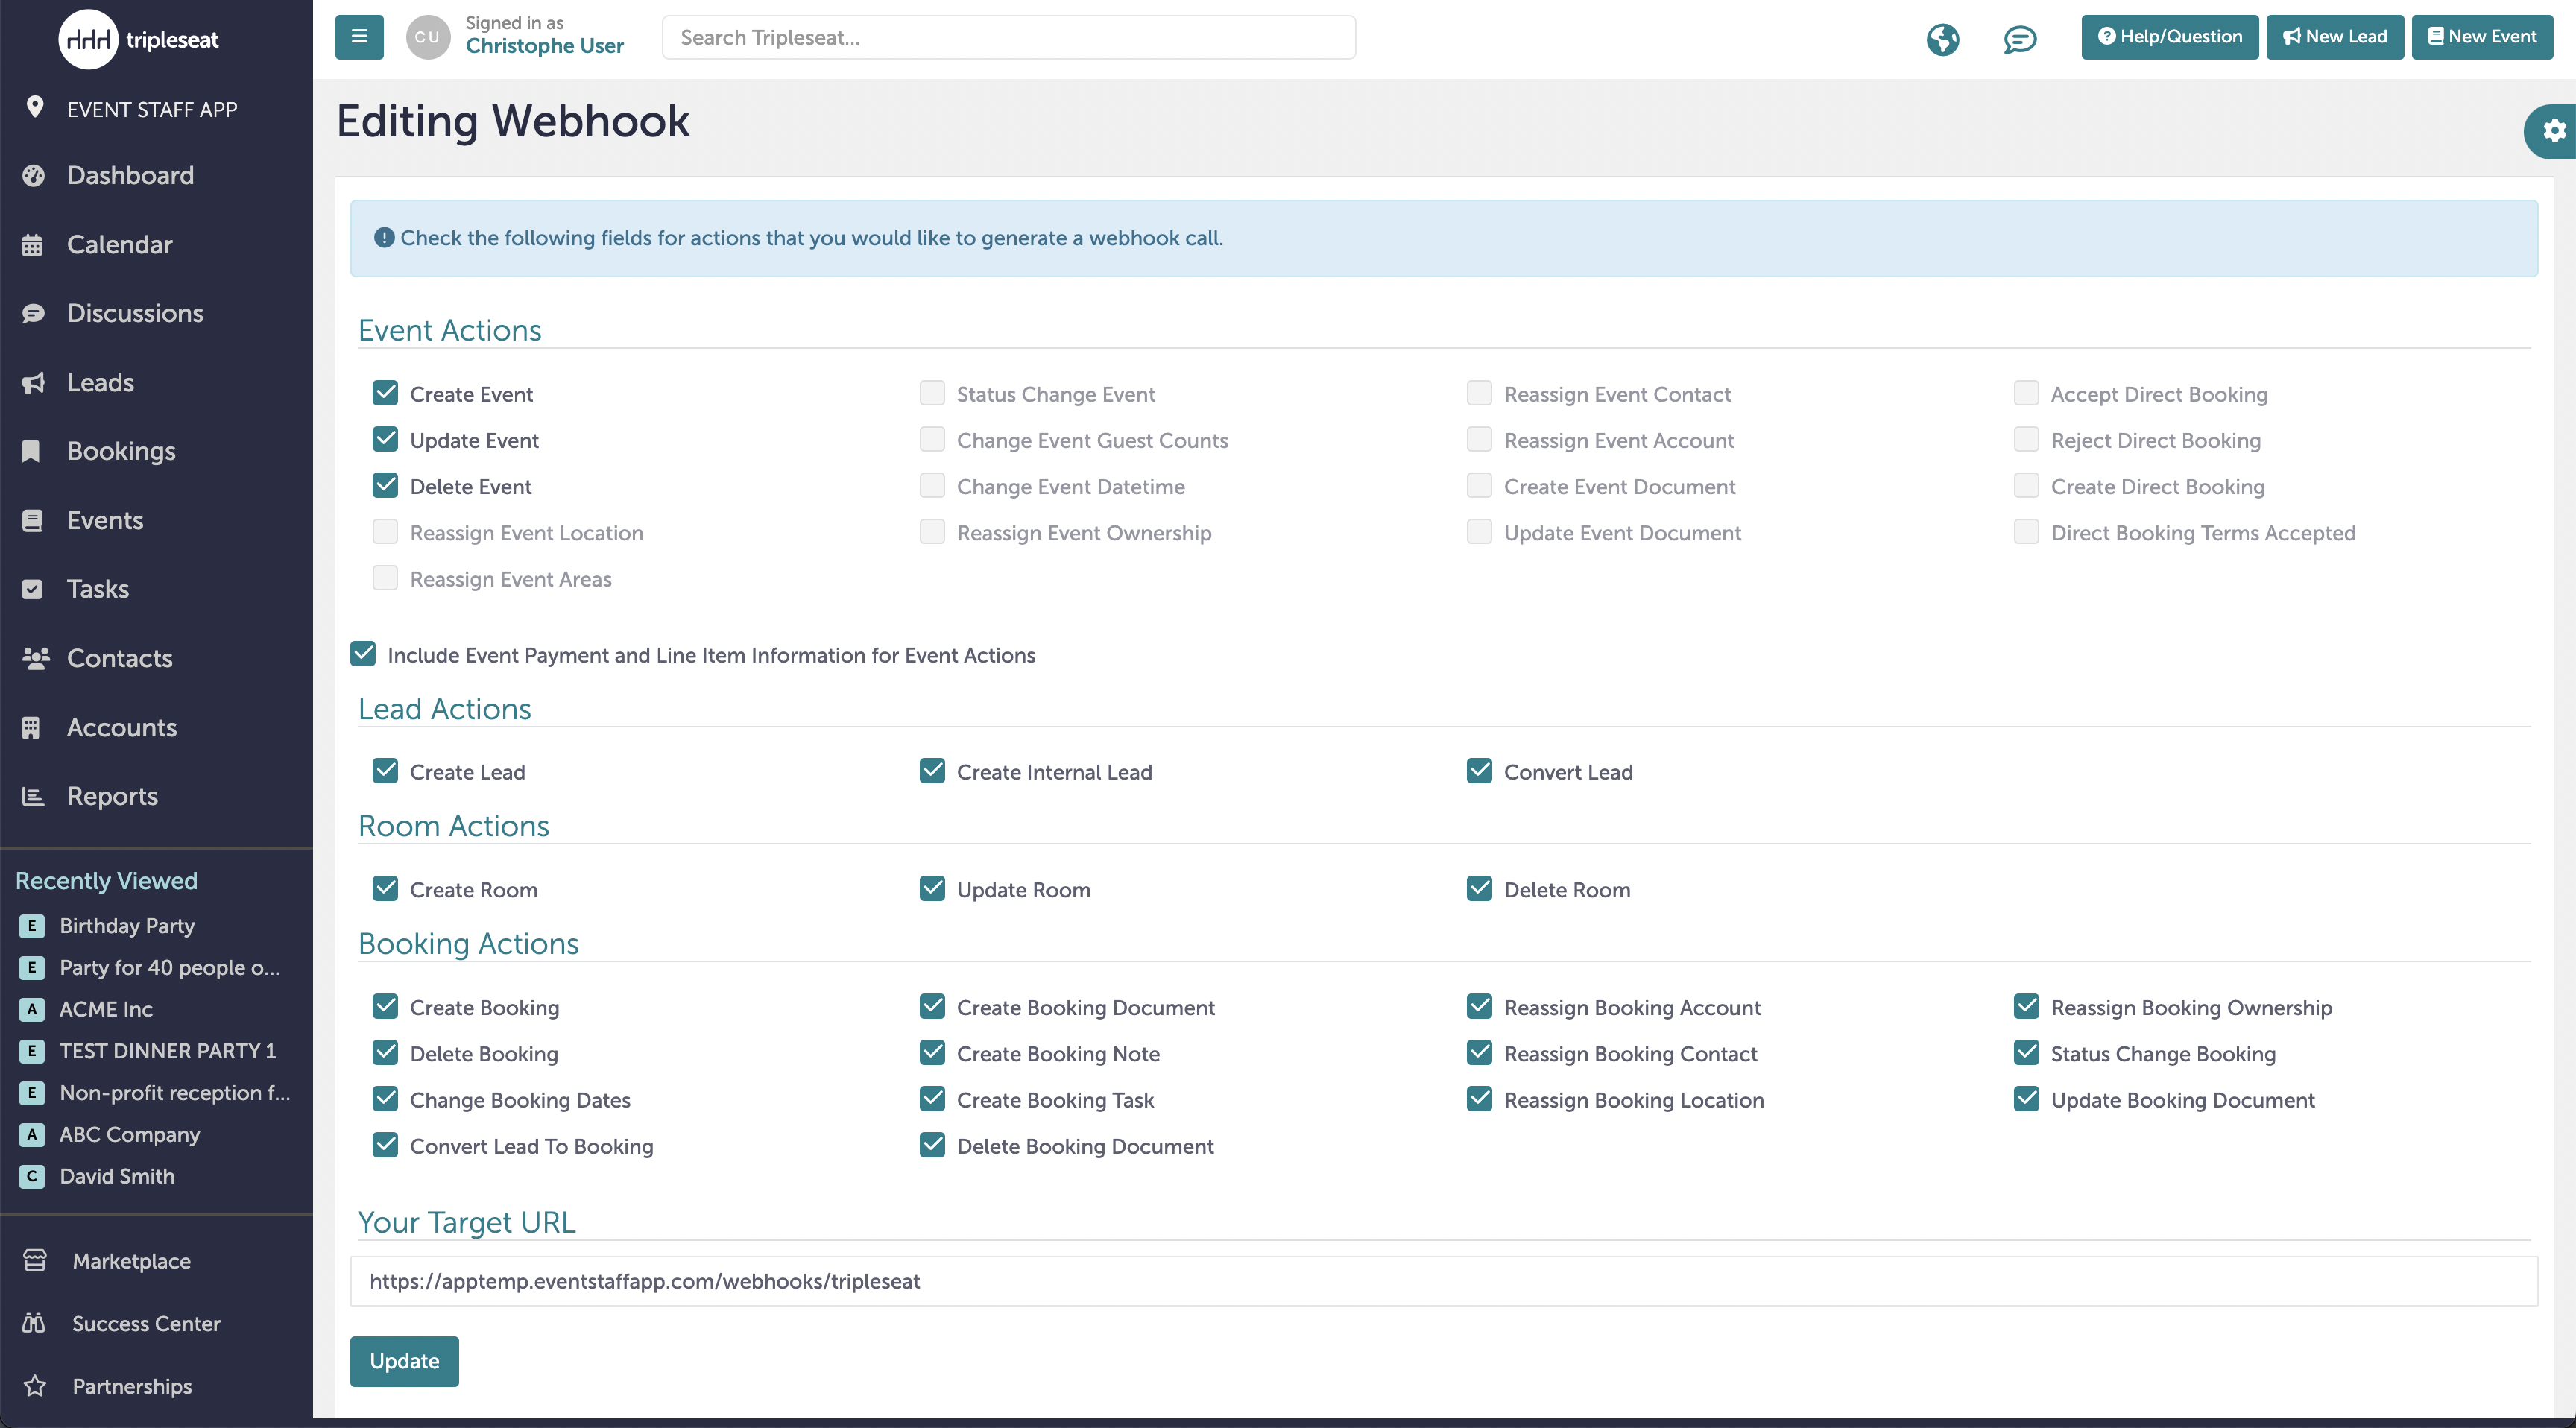Image resolution: width=2576 pixels, height=1428 pixels.
Task: Click the New Event button
Action: [x=2482, y=37]
